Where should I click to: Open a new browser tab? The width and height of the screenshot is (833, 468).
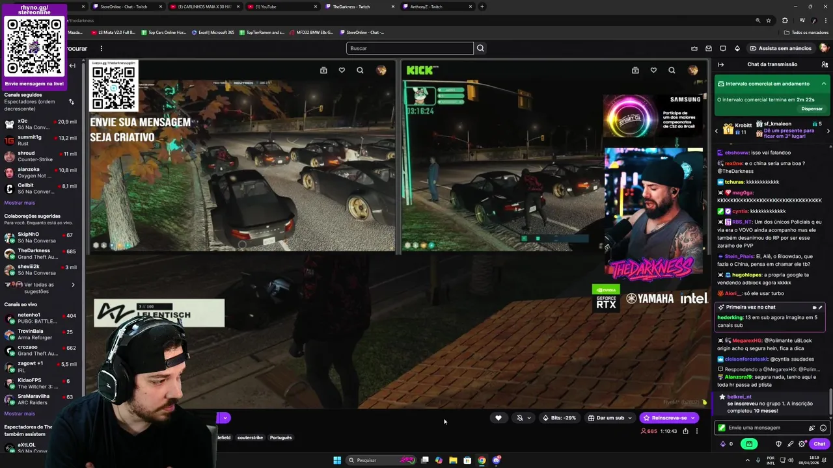482,6
